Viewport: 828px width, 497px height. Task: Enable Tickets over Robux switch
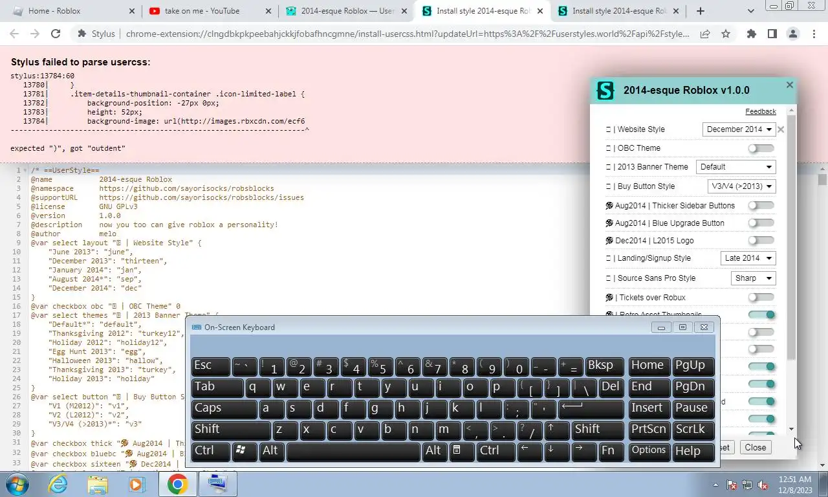point(761,297)
